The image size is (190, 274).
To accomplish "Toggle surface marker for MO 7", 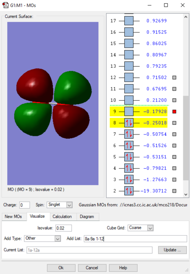I will (x=174, y=134).
